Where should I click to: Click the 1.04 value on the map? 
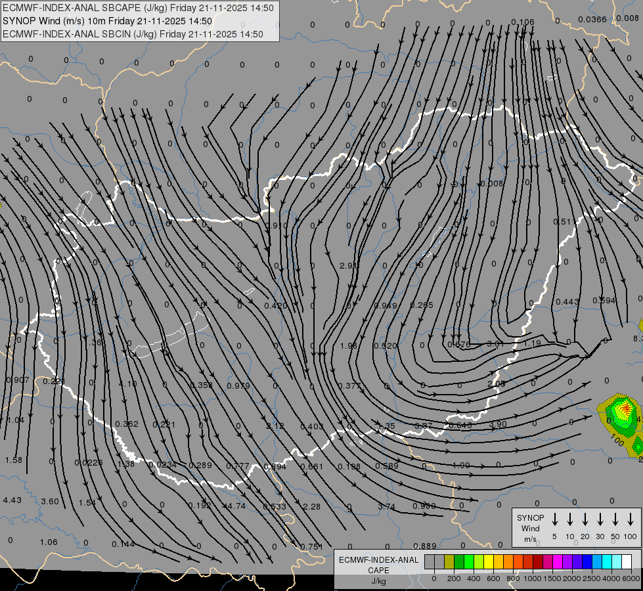click(16, 420)
